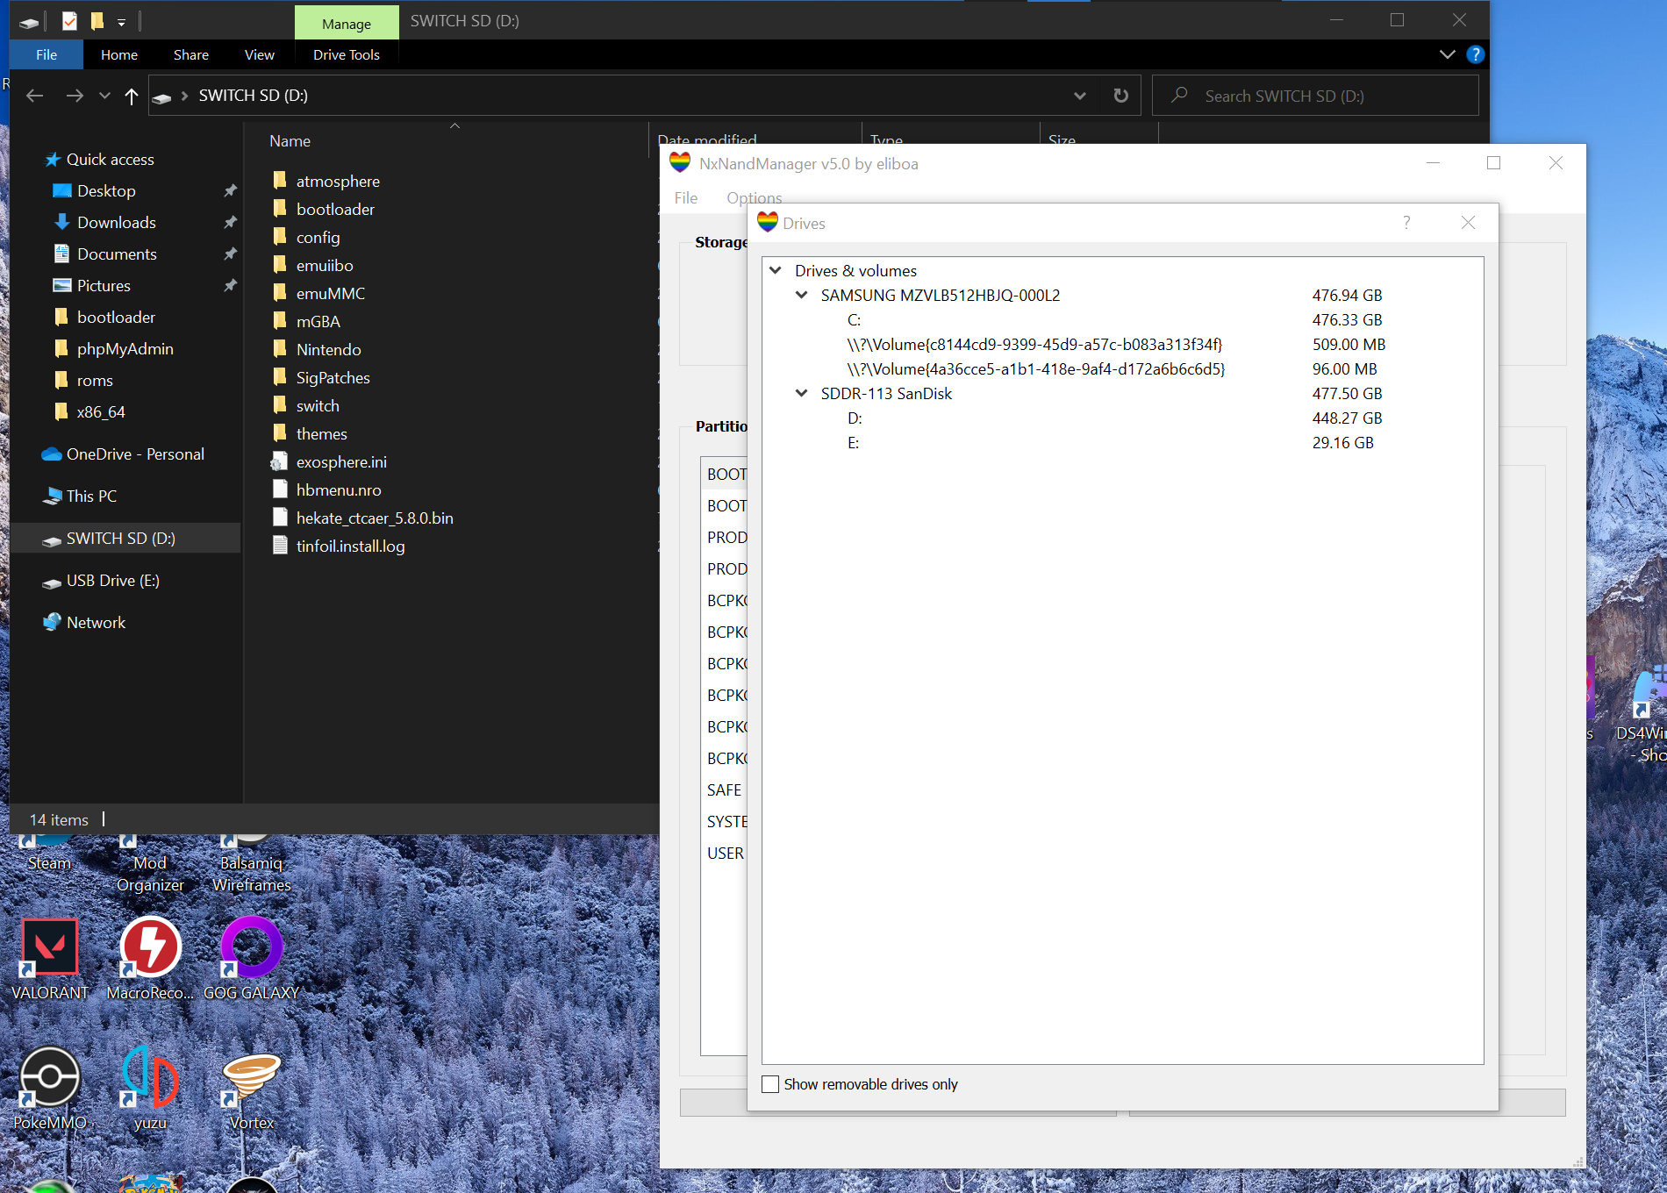Click Search SWITCH SD (D:) field

pos(1316,96)
